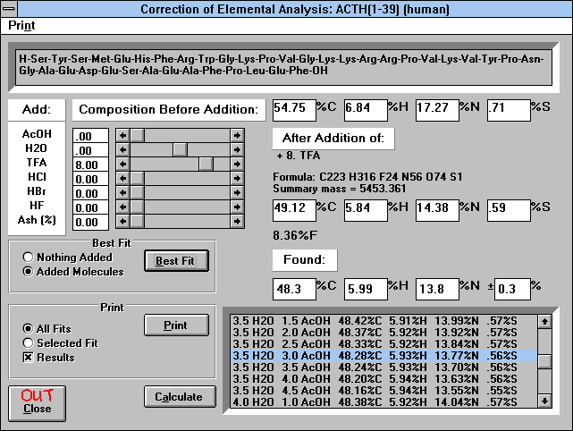This screenshot has width=573, height=431.
Task: Click right arrow of HF scrollbar
Action: (237, 207)
